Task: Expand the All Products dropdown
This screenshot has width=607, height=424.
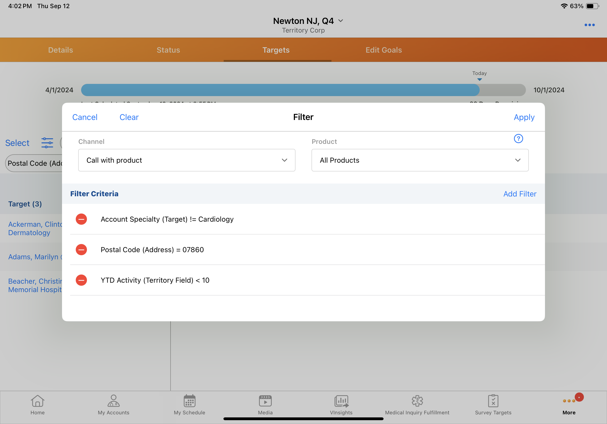Action: coord(420,160)
